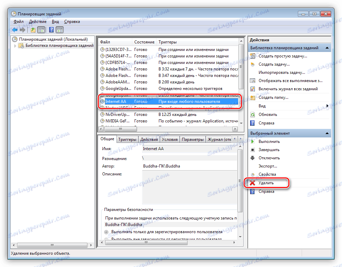Click Отключить to disable selected task
Viewport: 342px width, 267px height.
[x=269, y=158]
